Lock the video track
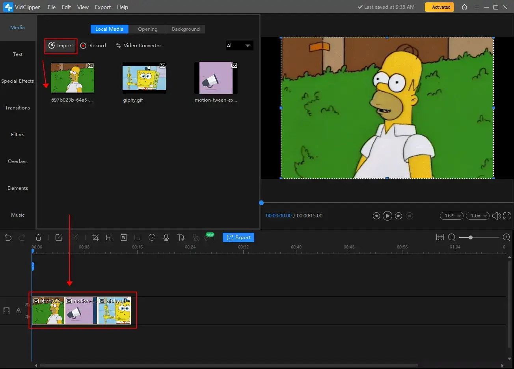The height and width of the screenshot is (369, 514). [18, 311]
